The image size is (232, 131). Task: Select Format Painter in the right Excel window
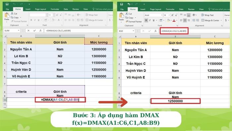coord(134,22)
